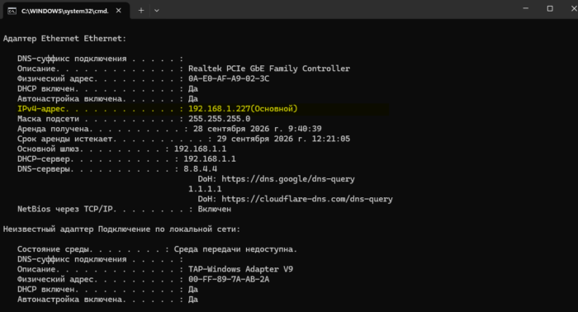Click the highlighted 192.168.1.227(Основной) address

click(243, 109)
